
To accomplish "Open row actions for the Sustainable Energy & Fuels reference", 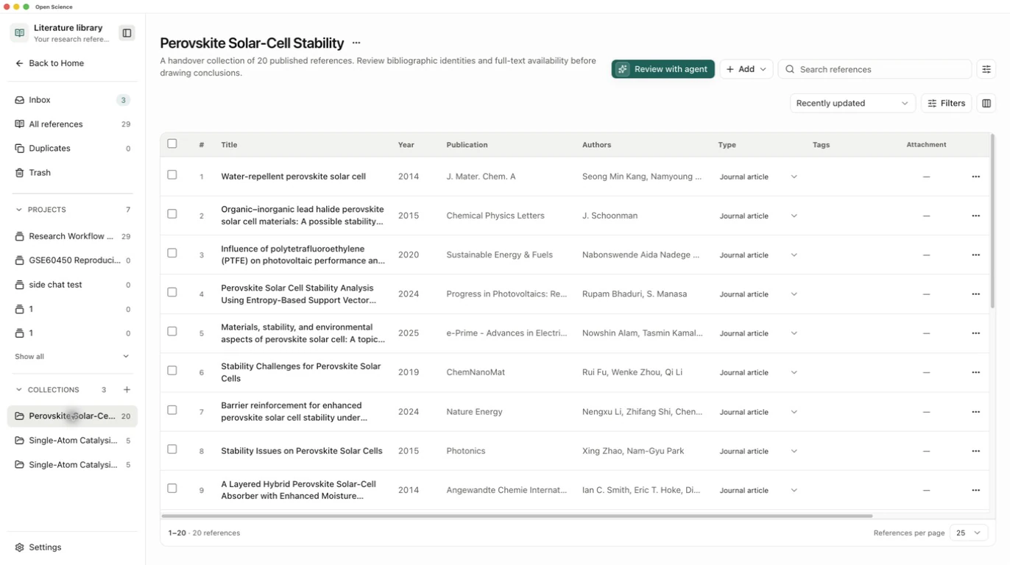I will point(976,255).
